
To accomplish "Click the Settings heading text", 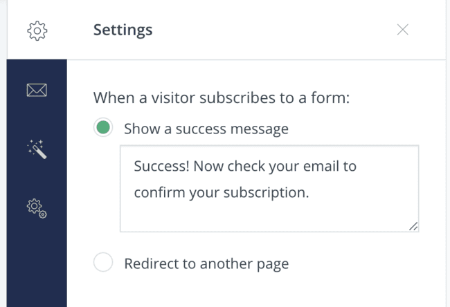I will (123, 30).
